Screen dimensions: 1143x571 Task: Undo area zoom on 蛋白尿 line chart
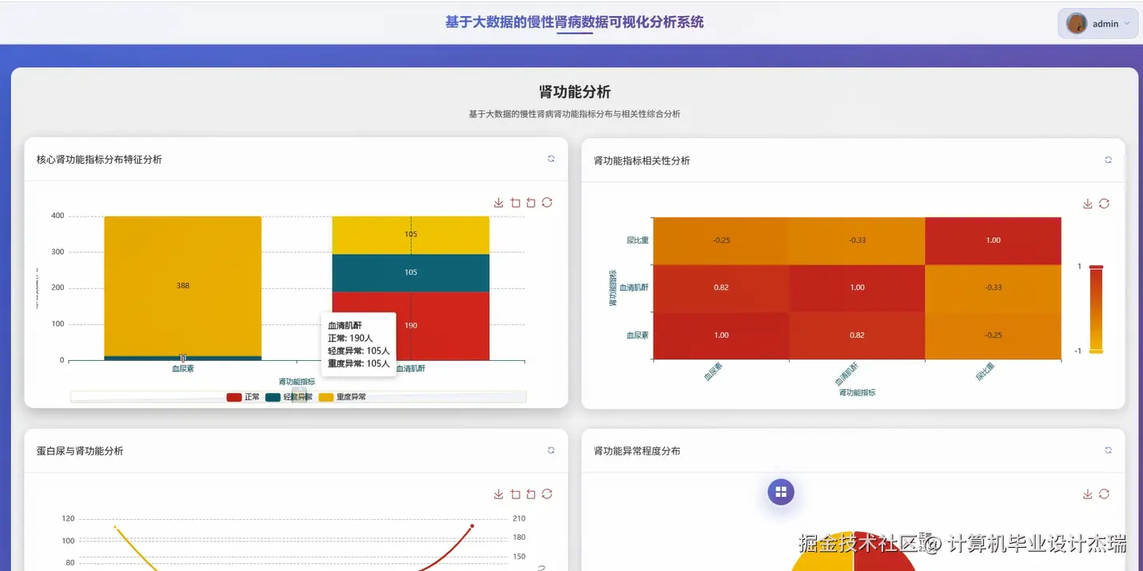tap(531, 494)
